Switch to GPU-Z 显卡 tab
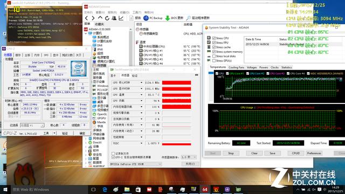The width and height of the screenshot is (345, 194). [113, 75]
